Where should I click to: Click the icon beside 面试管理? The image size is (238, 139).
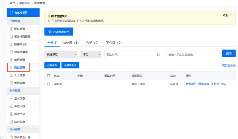(x=11, y=67)
